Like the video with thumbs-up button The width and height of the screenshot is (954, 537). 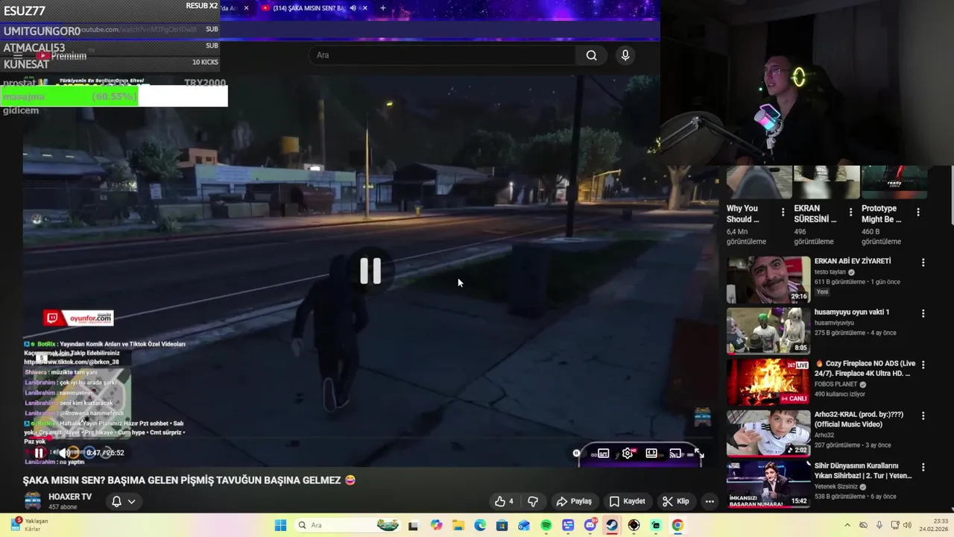click(x=505, y=501)
